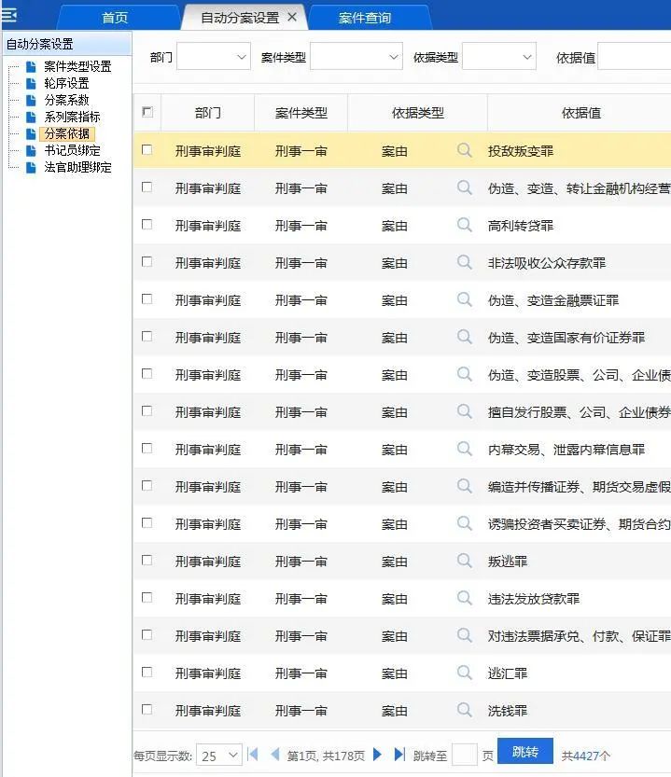Tick the checkbox for the 投敌叛变罪 row
The width and height of the screenshot is (671, 777).
[147, 150]
